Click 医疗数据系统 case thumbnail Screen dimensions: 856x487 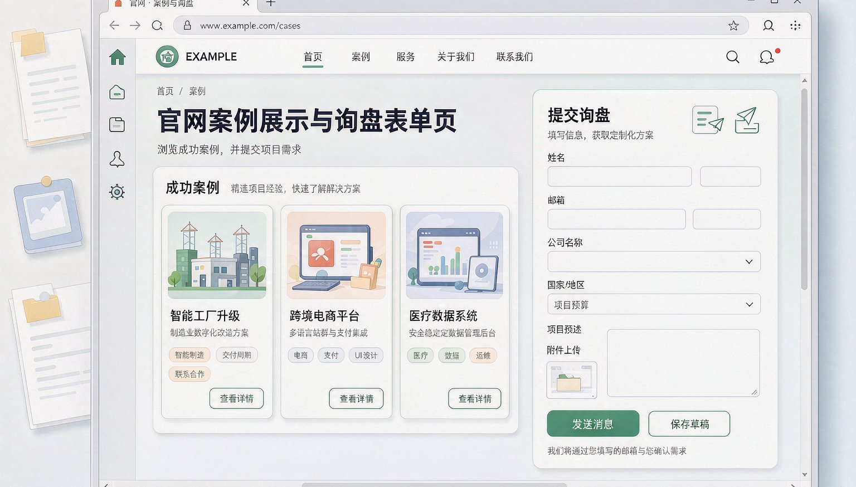coord(454,255)
